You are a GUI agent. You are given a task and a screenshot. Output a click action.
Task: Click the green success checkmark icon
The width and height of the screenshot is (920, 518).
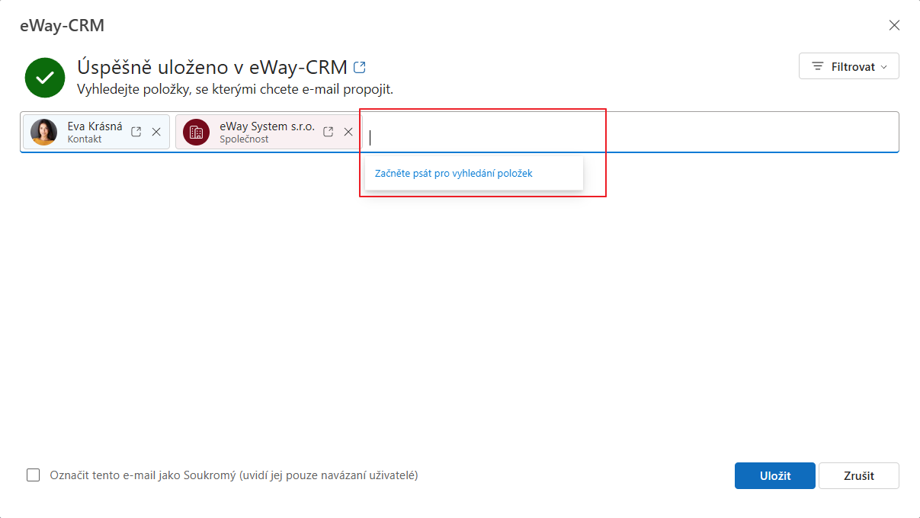[x=45, y=78]
